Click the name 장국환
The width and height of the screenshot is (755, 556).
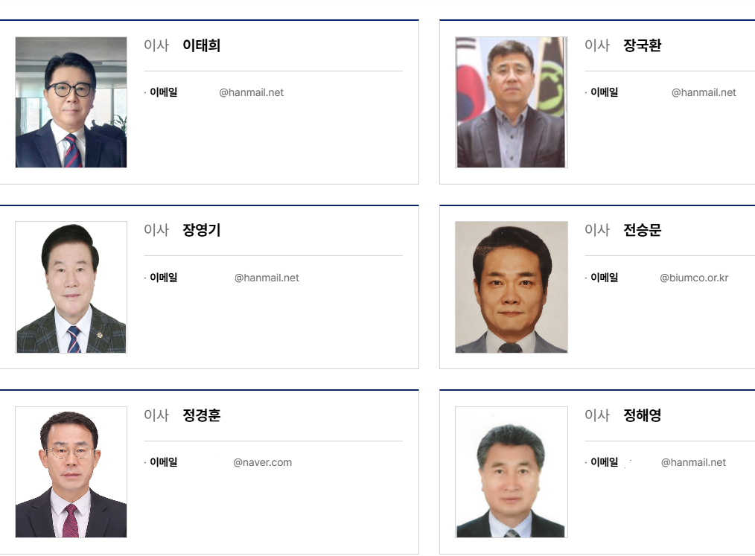tap(643, 45)
